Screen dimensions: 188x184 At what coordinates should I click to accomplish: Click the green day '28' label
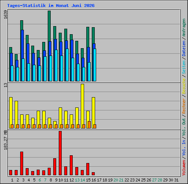[x=160, y=180]
